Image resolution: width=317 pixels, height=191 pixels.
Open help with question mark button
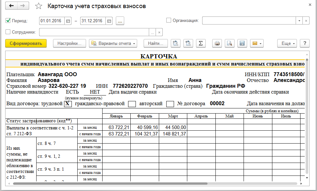coord(305,43)
